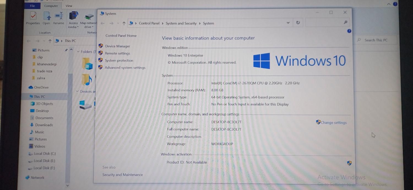Click the Search This PC box

pyautogui.click(x=376, y=40)
